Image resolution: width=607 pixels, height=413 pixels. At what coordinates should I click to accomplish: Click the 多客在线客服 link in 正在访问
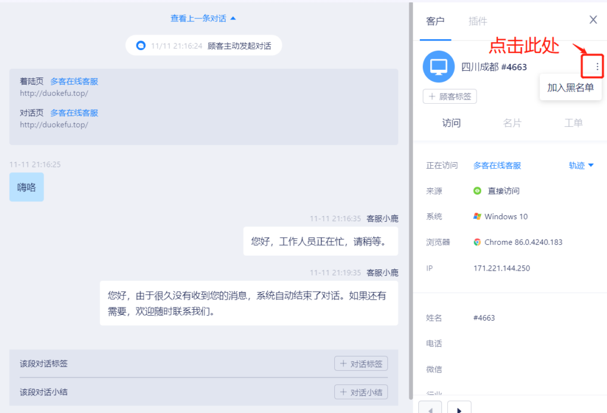[x=499, y=166]
